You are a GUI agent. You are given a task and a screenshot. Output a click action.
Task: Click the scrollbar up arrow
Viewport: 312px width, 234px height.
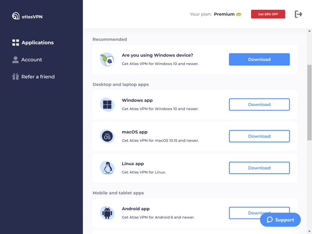(309, 31)
